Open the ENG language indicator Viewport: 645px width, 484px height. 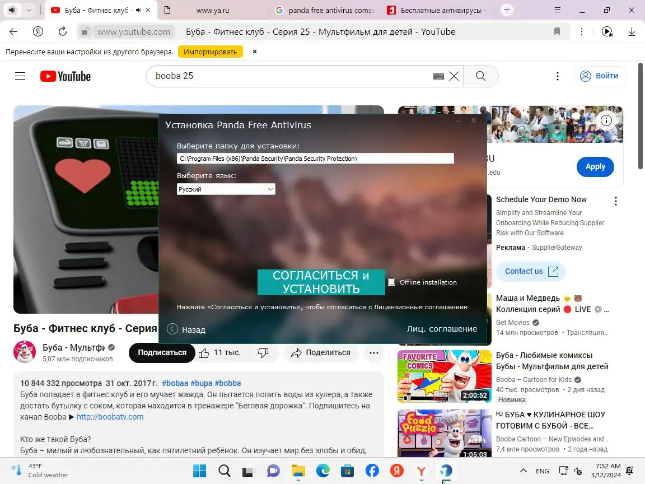pos(542,471)
